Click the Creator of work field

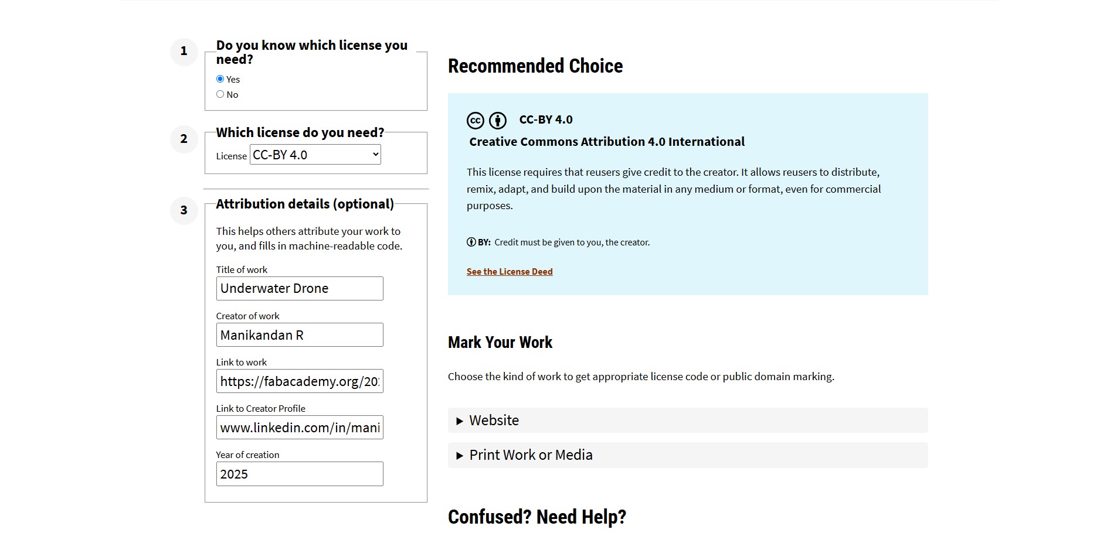(x=300, y=335)
